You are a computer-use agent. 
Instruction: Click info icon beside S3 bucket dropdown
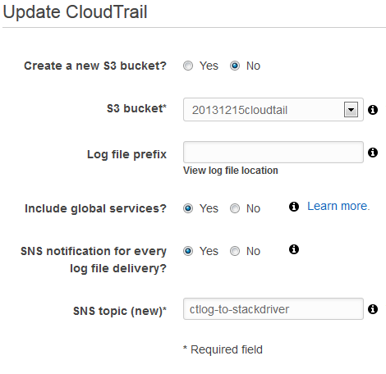pyautogui.click(x=373, y=110)
